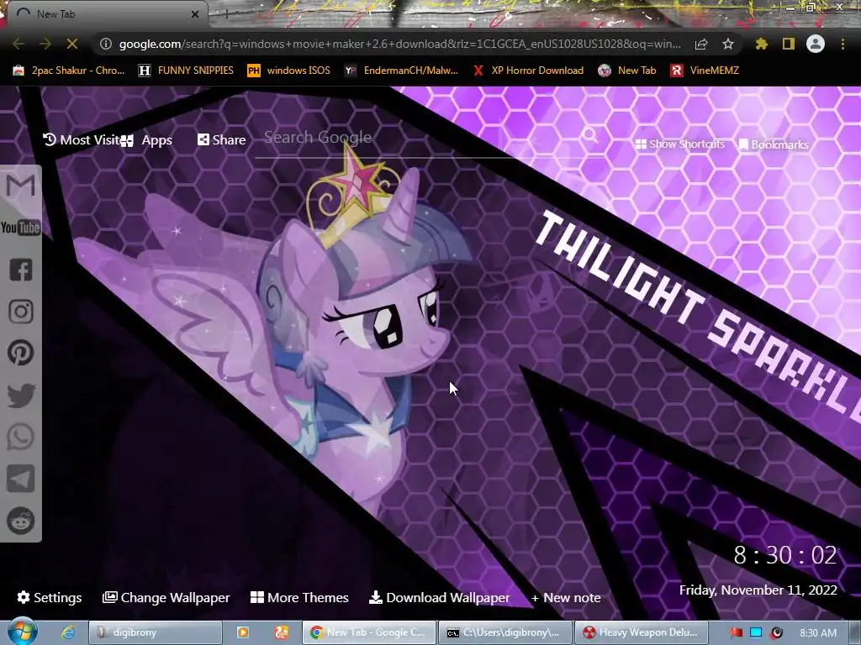Viewport: 861px width, 645px height.
Task: Switch to the digibrony taskbar window
Action: 156,632
